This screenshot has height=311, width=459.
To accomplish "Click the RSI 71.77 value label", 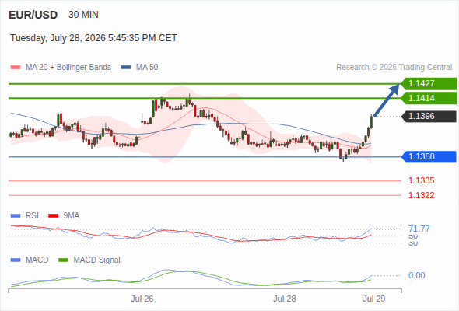I will 419,229.
